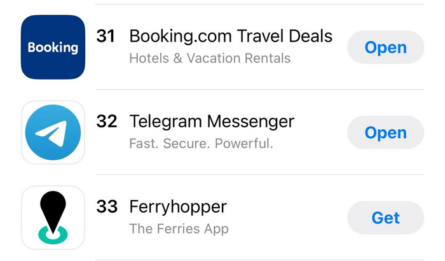Viewport: 445px width, 261px height.
Task: Tap the Booking.com app icon
Action: (x=53, y=47)
